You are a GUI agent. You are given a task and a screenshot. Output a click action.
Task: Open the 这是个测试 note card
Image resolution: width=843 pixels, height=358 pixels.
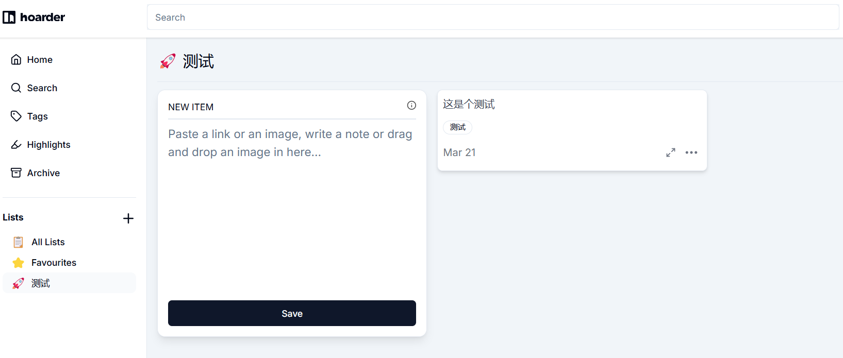[x=469, y=105]
